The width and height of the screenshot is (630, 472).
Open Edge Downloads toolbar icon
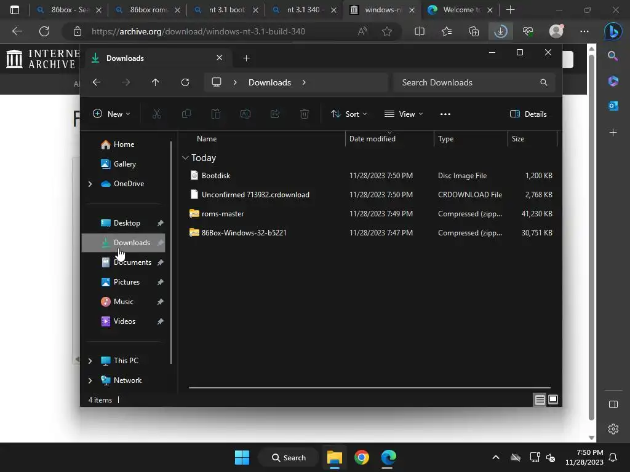(x=501, y=31)
